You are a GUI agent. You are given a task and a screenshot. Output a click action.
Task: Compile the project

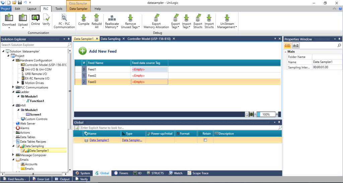point(84,20)
